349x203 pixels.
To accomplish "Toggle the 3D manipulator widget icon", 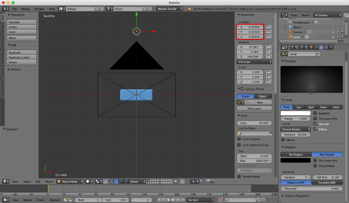I will [111, 182].
